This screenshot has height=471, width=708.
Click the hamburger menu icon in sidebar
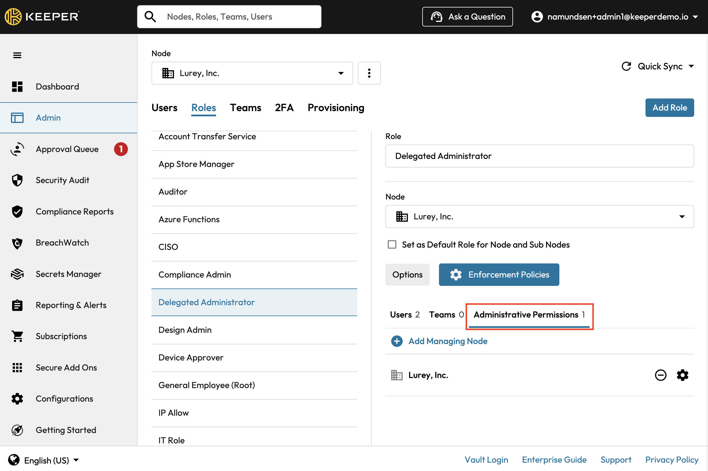[17, 55]
